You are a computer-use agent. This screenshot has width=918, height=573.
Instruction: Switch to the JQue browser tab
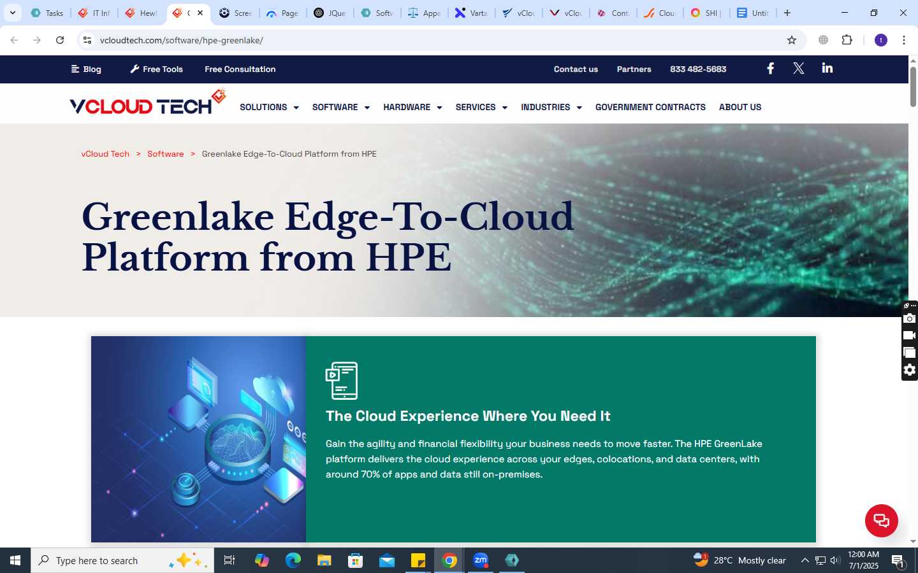coord(330,13)
